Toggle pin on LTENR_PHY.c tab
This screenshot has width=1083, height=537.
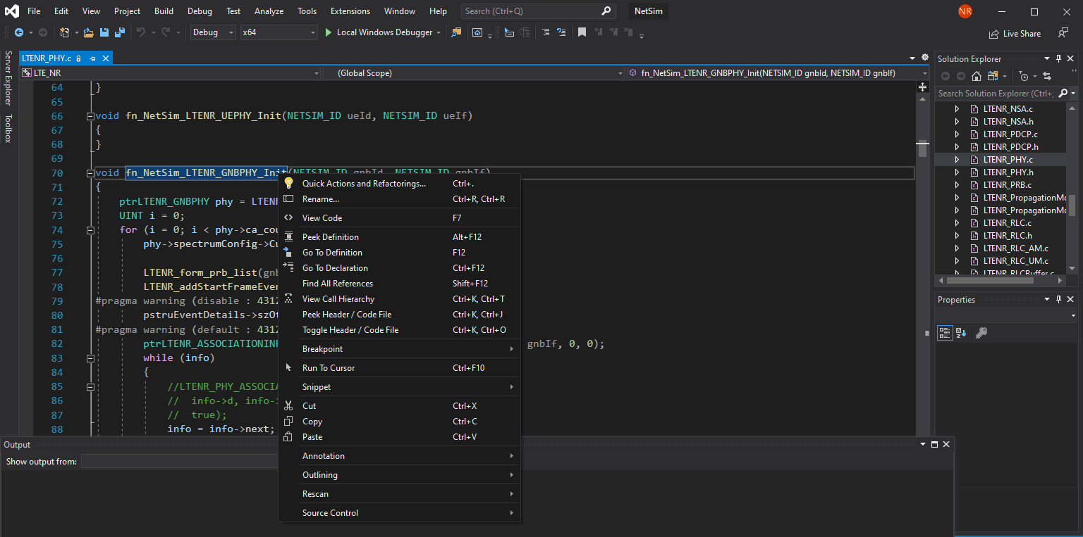(92, 58)
